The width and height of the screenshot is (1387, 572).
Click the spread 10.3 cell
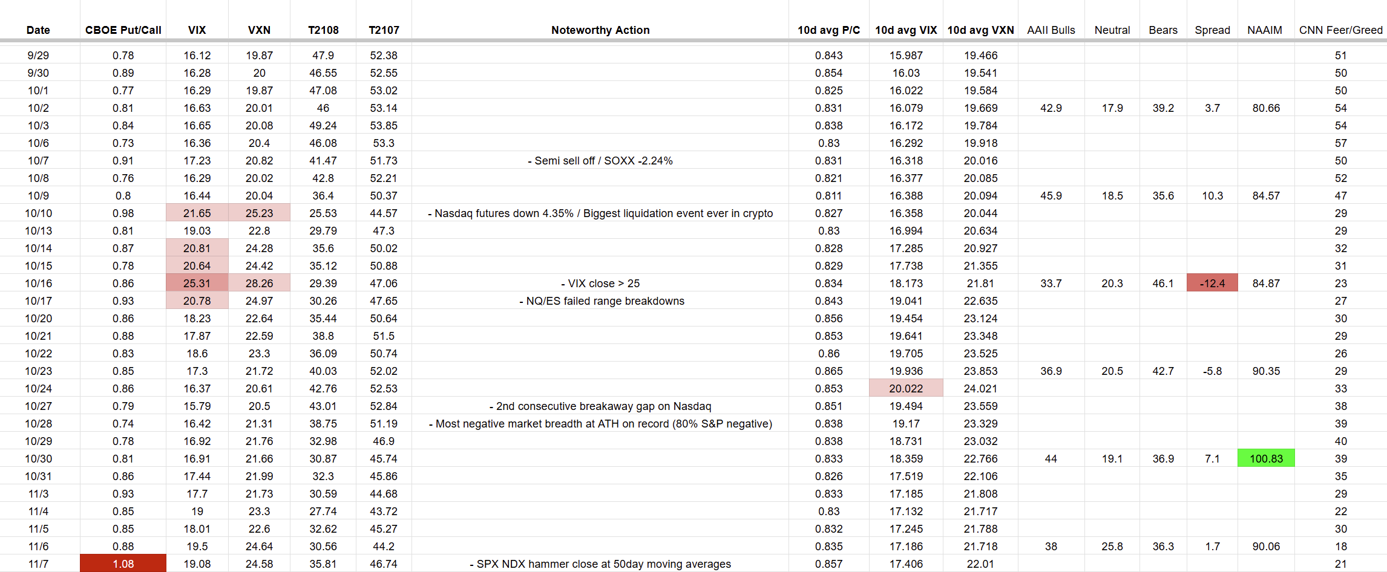coord(1212,195)
